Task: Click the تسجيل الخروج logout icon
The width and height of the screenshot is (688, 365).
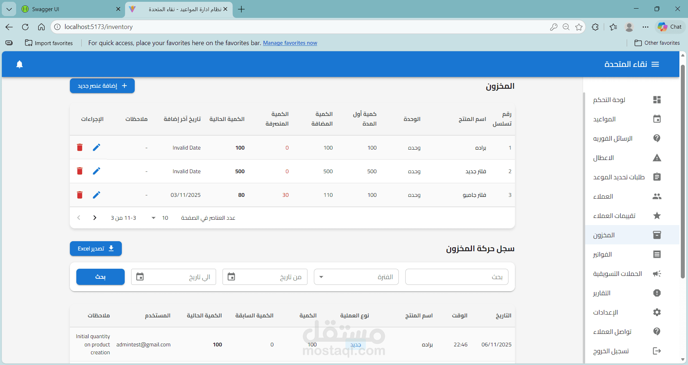Action: pyautogui.click(x=657, y=351)
